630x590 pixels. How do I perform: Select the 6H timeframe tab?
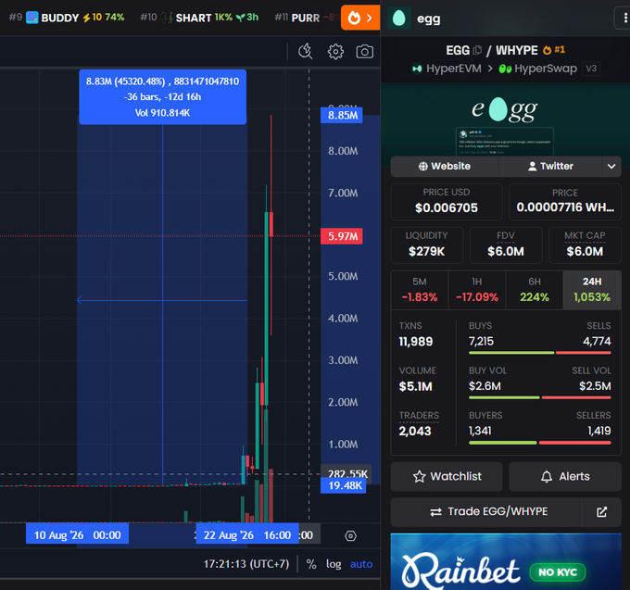click(x=535, y=290)
